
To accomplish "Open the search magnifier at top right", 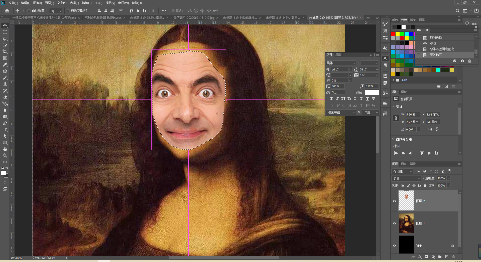I will pyautogui.click(x=458, y=11).
